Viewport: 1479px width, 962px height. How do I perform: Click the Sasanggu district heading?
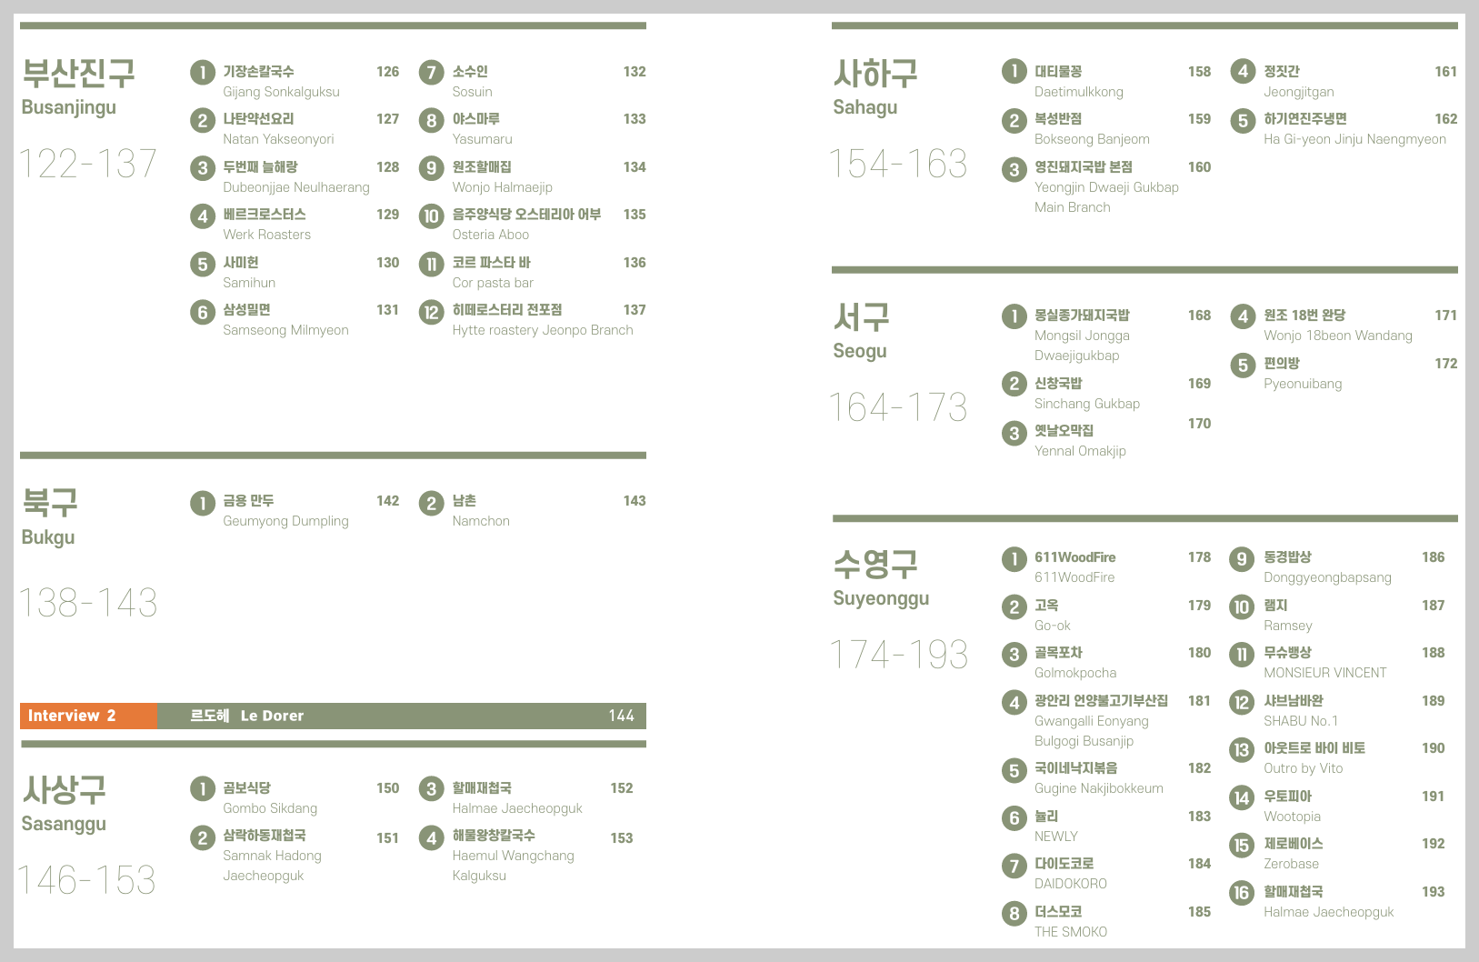(x=64, y=804)
